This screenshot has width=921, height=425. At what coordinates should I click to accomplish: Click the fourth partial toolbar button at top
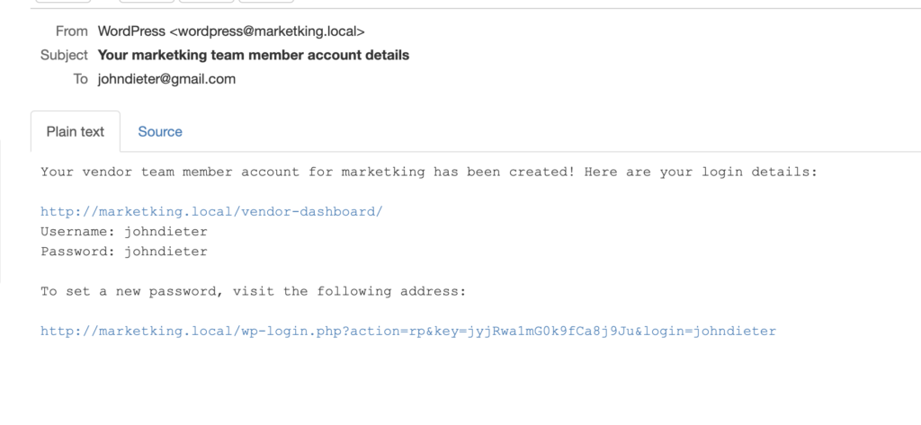click(266, 1)
